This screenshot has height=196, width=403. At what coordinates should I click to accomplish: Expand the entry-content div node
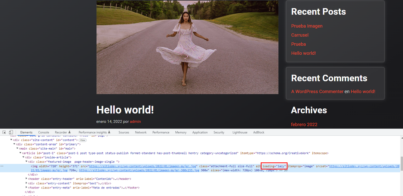pos(26,183)
